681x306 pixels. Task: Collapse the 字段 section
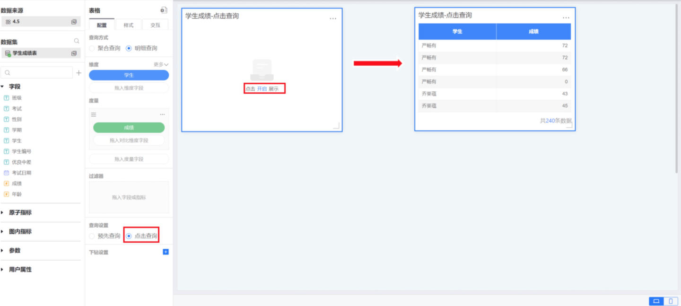click(2, 87)
